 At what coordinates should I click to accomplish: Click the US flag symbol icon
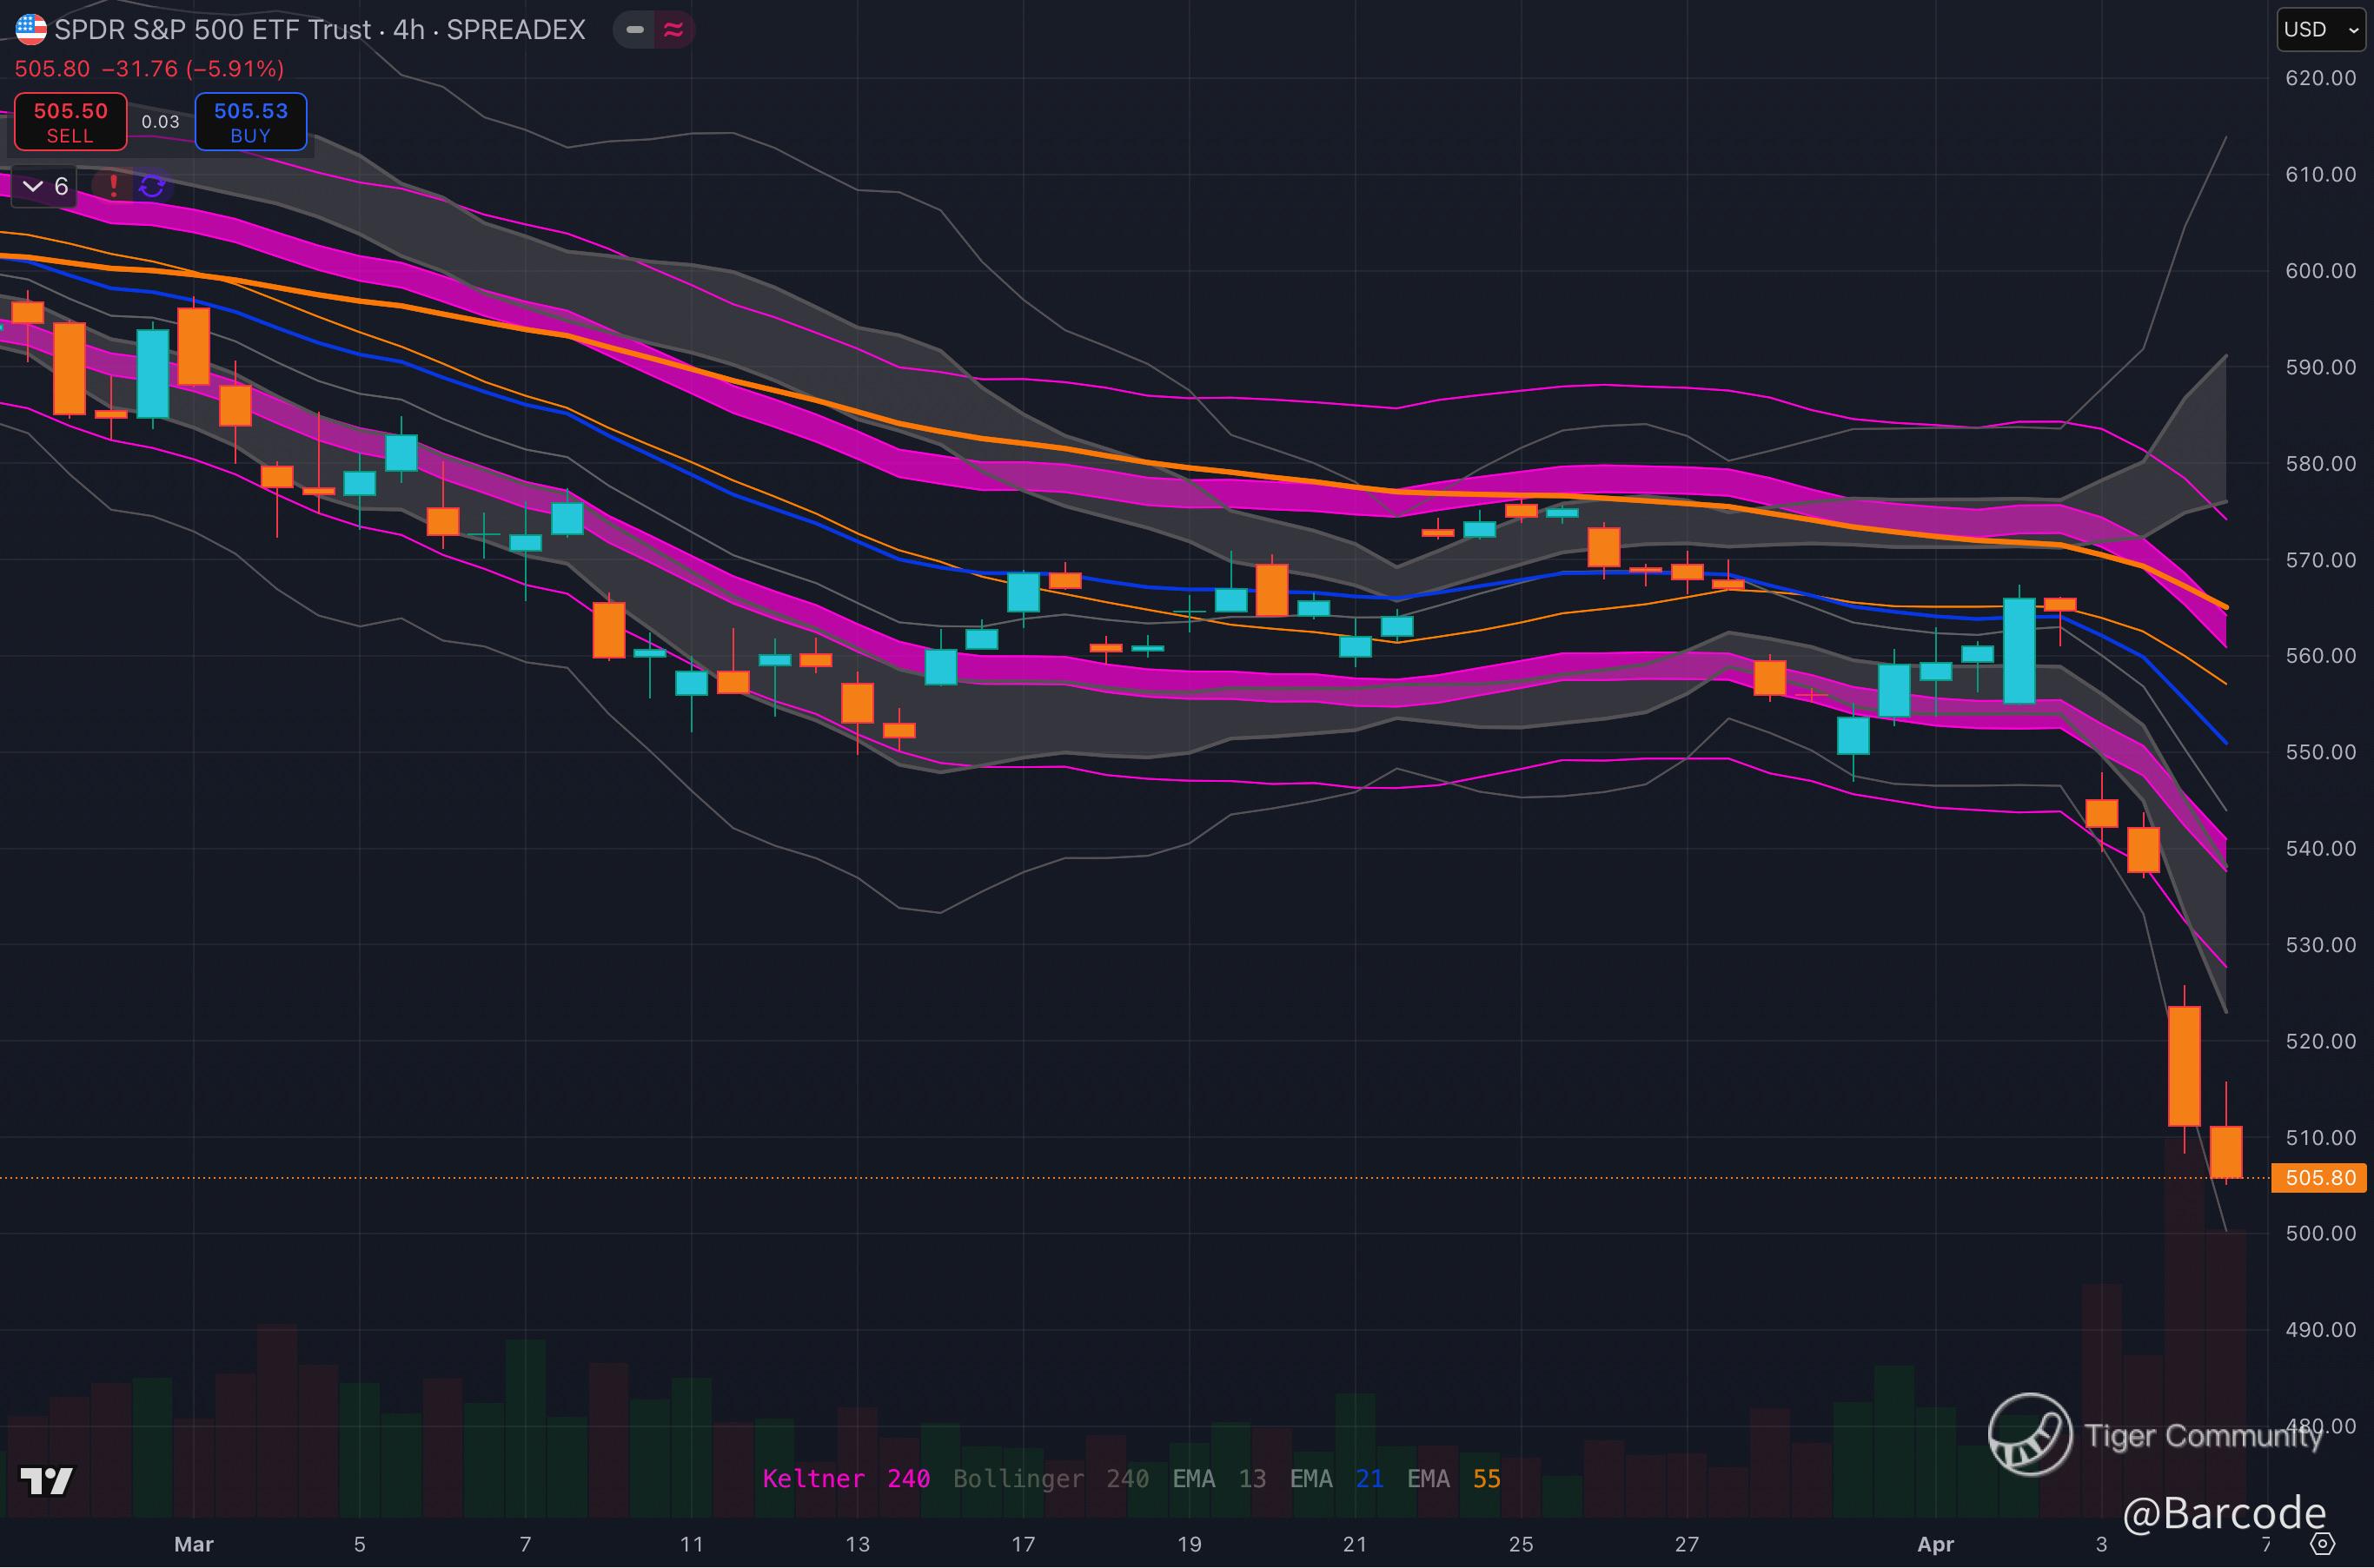[x=31, y=29]
